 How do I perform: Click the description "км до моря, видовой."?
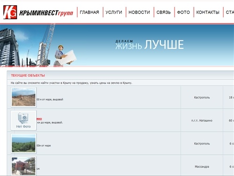click(50, 122)
